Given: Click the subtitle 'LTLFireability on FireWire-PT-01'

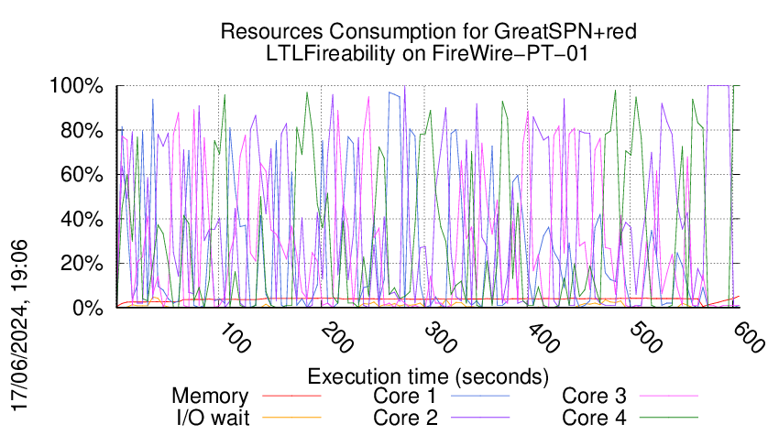Looking at the screenshot, I should pos(427,54).
